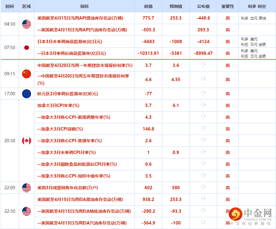Click the 22:30 time cell
The image size is (276, 229).
tap(10, 211)
